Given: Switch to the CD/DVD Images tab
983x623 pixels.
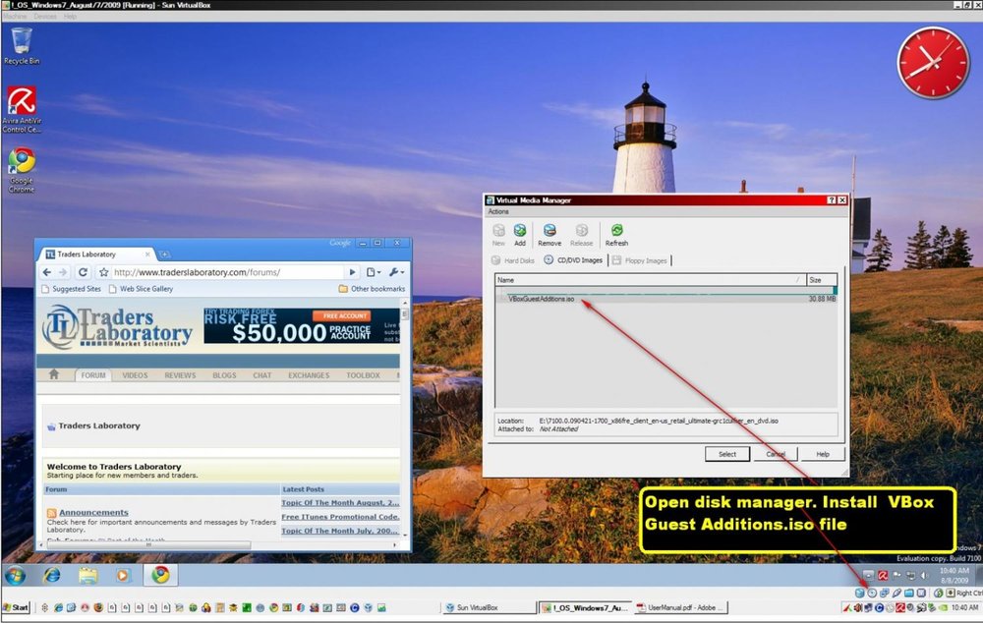Looking at the screenshot, I should [573, 260].
